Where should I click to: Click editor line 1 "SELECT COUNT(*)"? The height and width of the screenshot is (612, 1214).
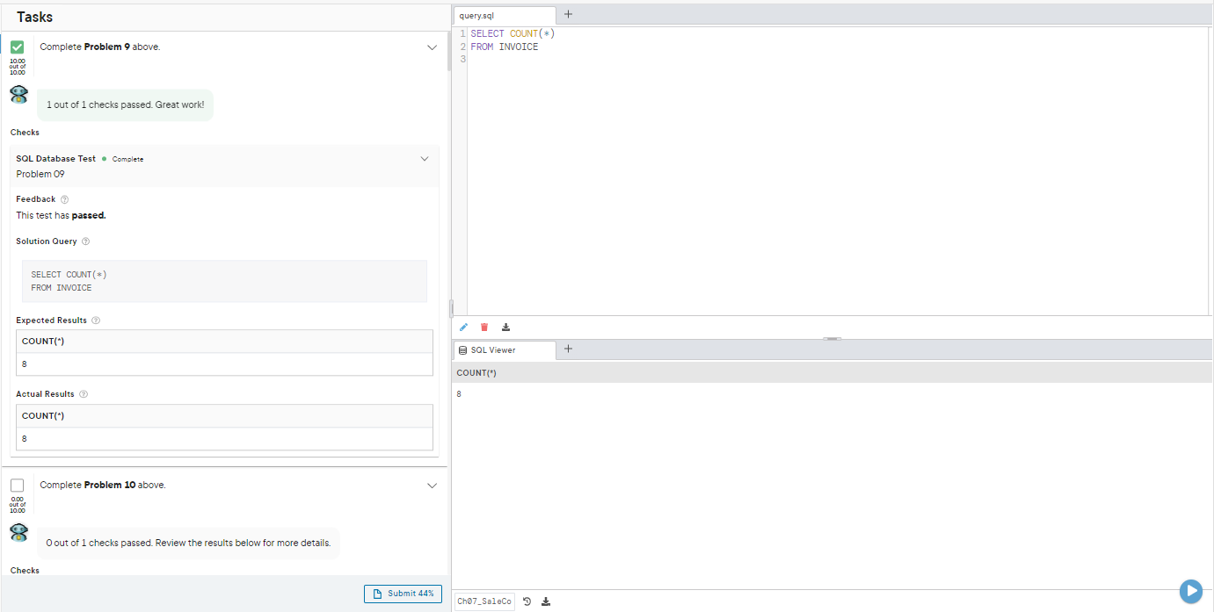click(512, 34)
